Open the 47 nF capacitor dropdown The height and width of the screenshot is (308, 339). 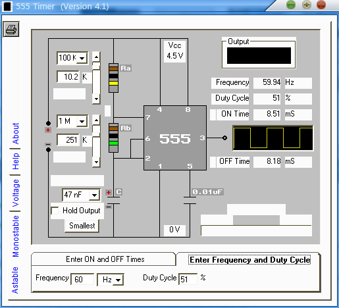pos(95,195)
